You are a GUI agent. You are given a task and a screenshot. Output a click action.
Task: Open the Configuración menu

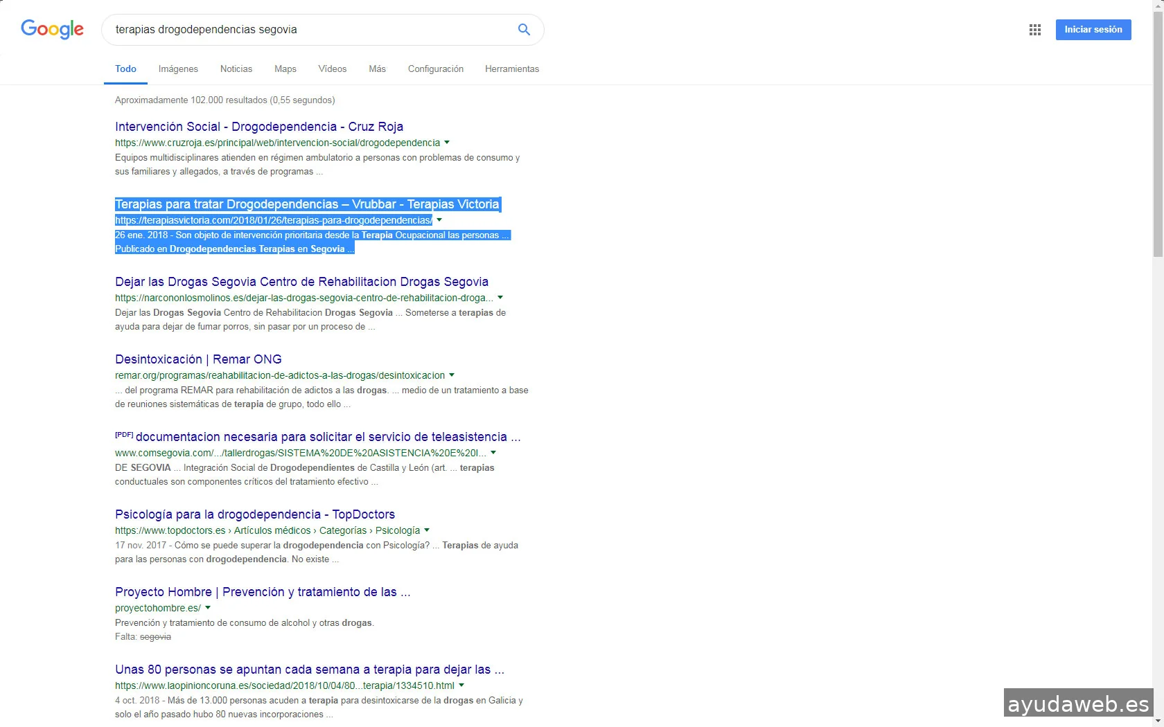(x=435, y=69)
